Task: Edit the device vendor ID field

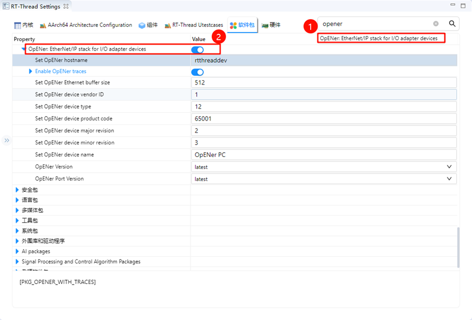Action: 324,95
